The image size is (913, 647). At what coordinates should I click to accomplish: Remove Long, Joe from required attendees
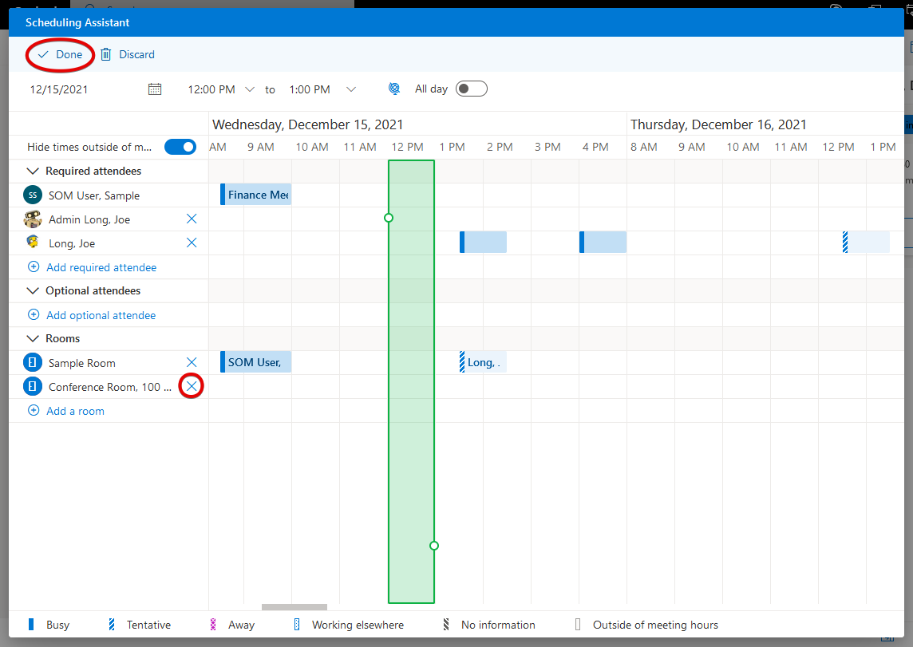[192, 243]
